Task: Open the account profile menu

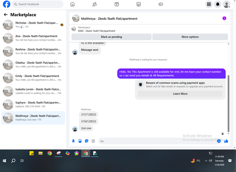Action: pyautogui.click(x=227, y=4)
